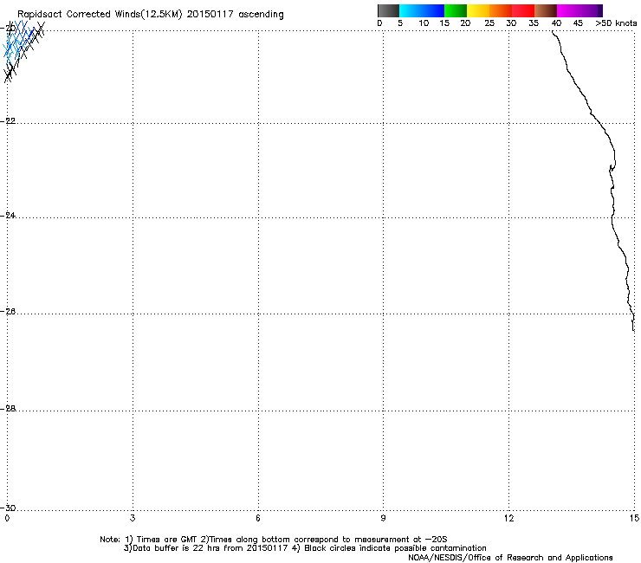Click the '6' longitude axis label
This screenshot has height=563, width=641.
pyautogui.click(x=258, y=519)
